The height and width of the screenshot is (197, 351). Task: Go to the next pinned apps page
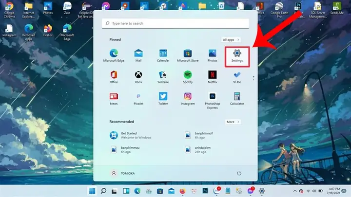tap(253, 79)
